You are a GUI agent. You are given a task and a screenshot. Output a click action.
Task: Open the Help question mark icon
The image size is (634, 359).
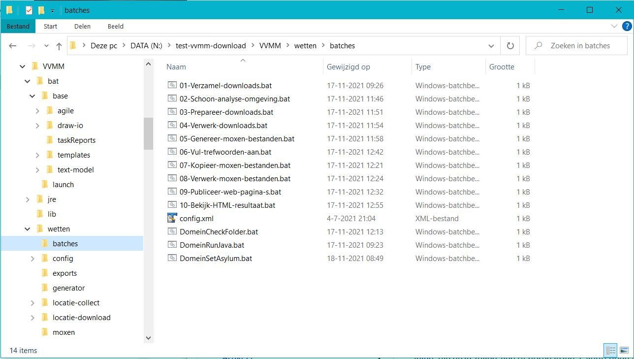click(x=627, y=26)
